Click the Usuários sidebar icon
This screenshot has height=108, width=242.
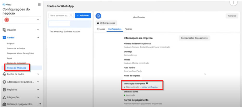point(4,30)
